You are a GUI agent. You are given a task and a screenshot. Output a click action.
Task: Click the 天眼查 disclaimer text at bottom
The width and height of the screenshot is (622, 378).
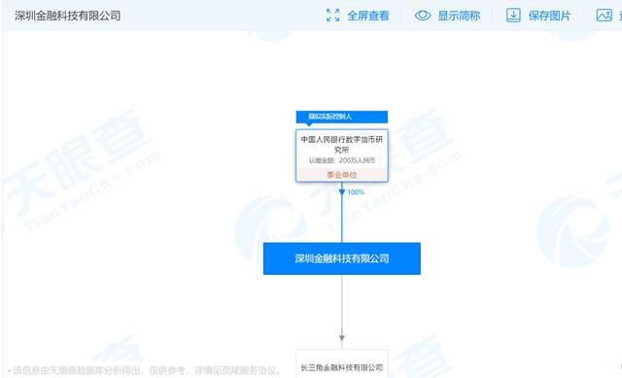(145, 370)
